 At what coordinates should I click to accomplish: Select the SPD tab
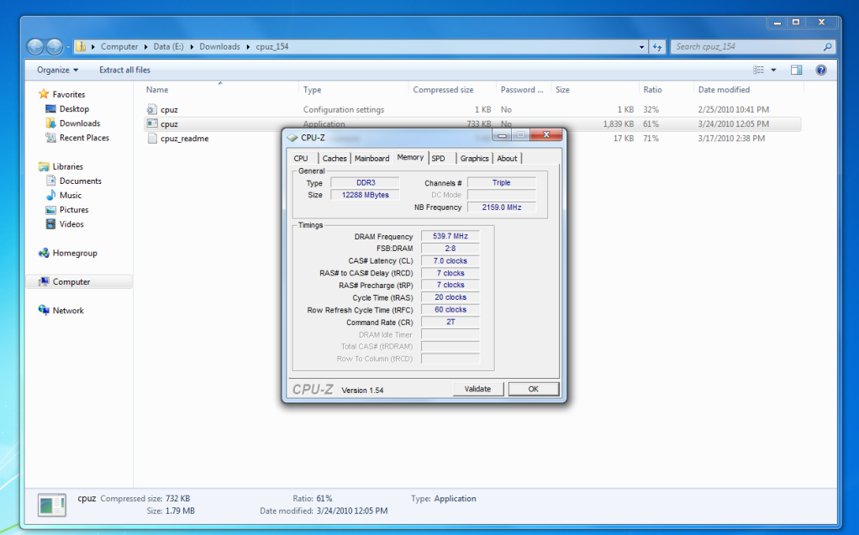coord(438,158)
